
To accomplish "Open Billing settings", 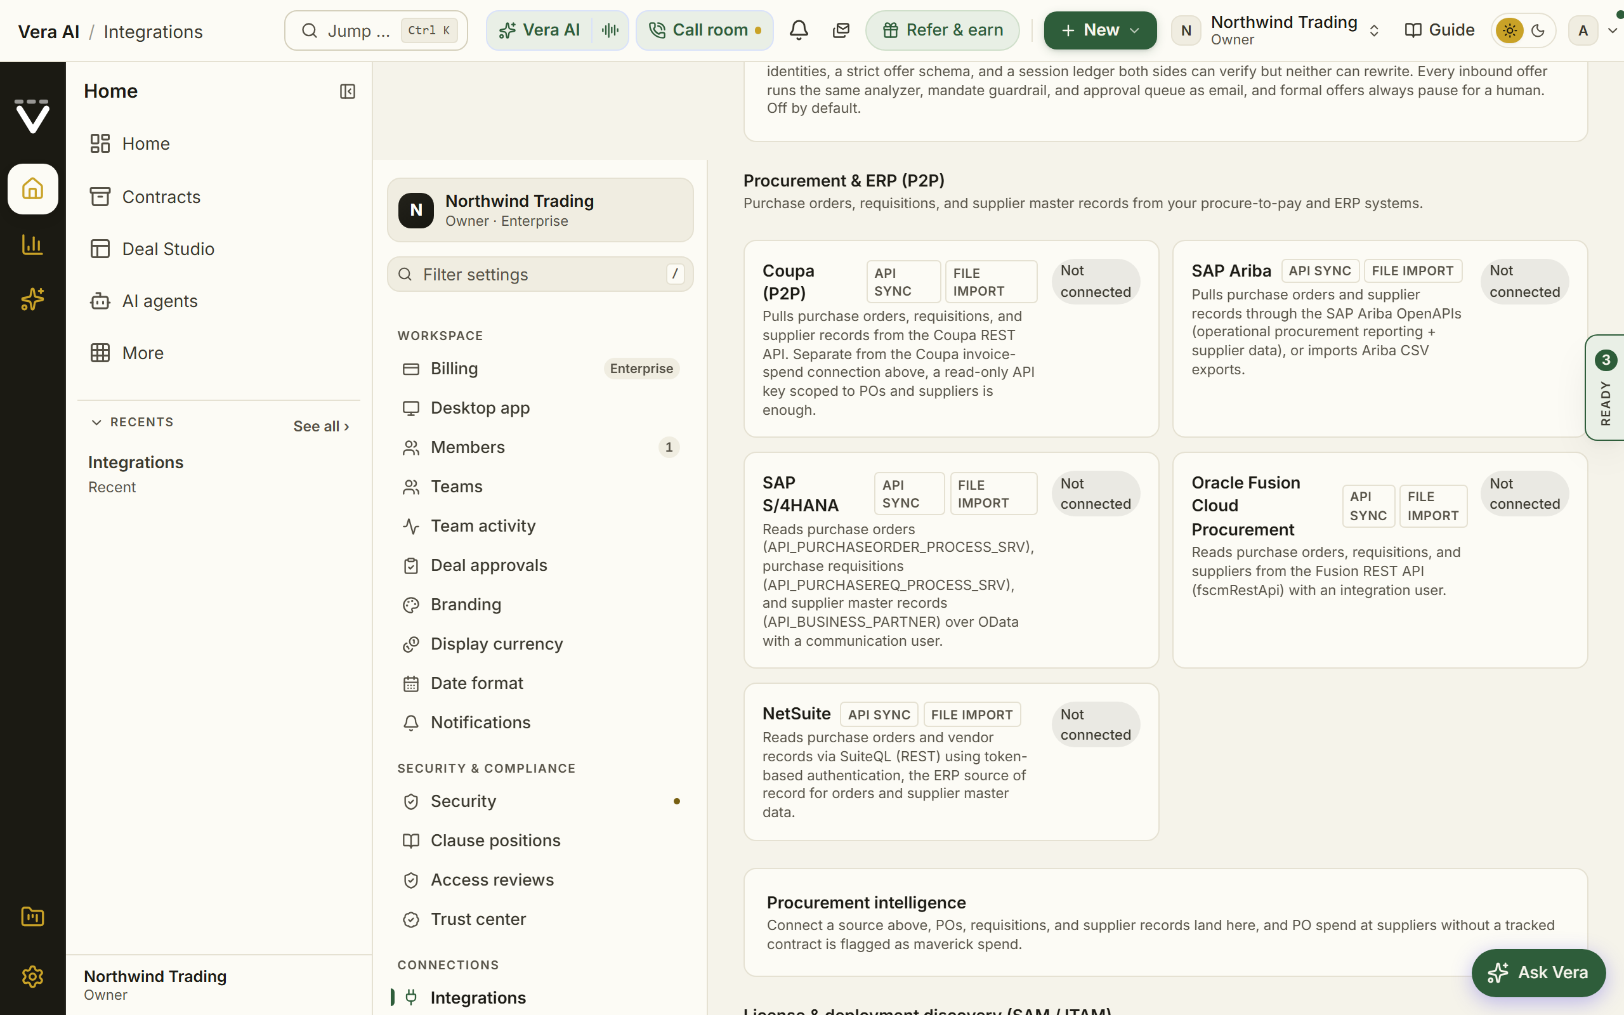I will click(x=540, y=369).
